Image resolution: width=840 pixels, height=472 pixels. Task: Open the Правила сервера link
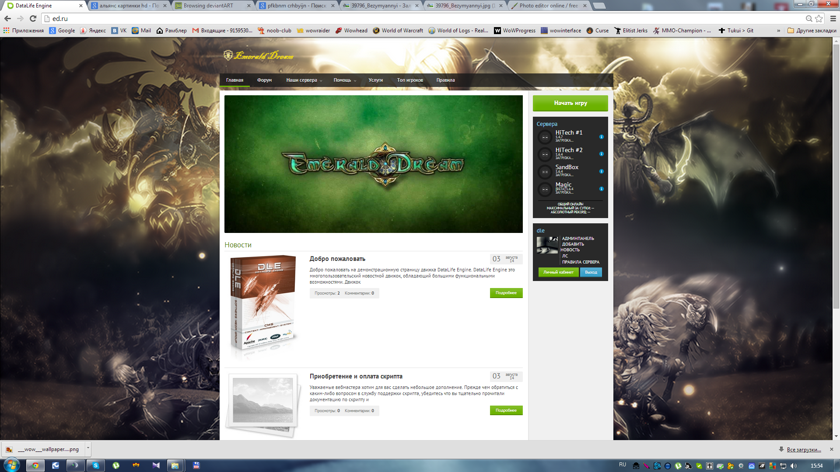(x=581, y=262)
